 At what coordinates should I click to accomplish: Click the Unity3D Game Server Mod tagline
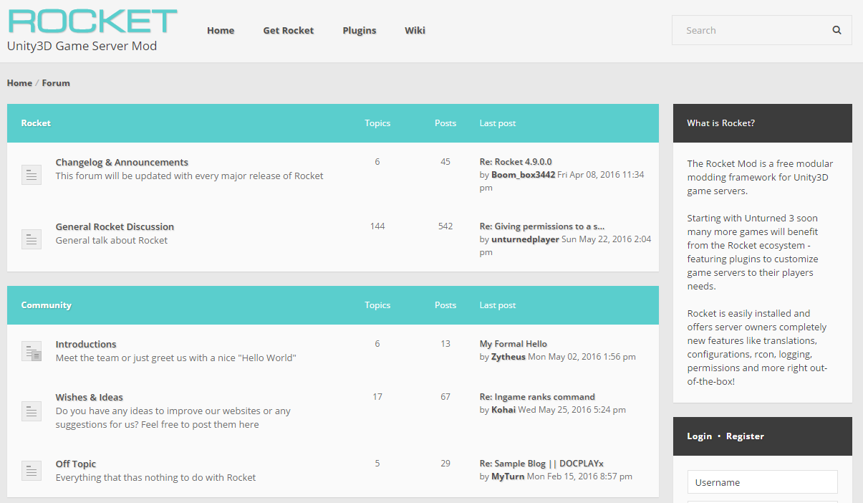click(x=82, y=46)
